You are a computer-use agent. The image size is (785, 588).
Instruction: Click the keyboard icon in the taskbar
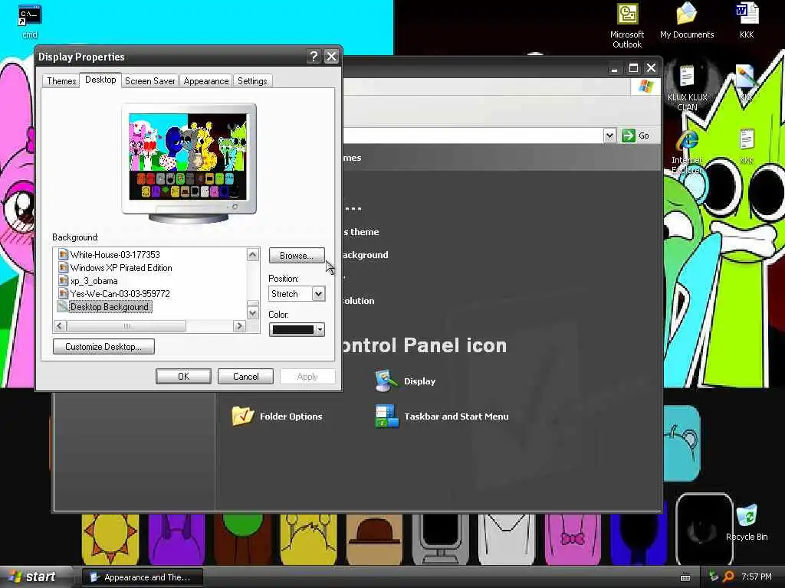coord(685,577)
